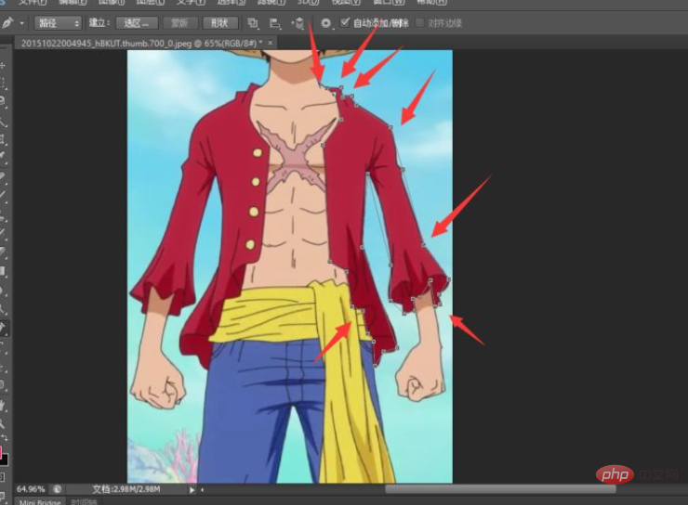Select the Gradient tool
688x505 pixels.
[x=3, y=271]
